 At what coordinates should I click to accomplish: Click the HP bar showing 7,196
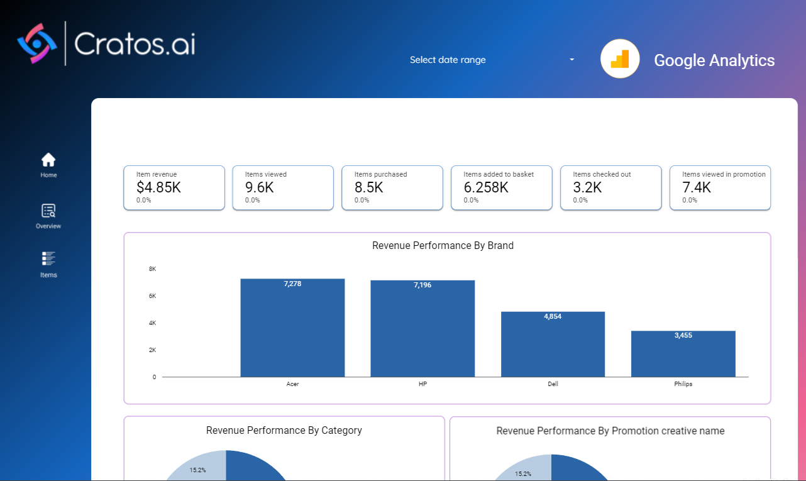[422, 329]
